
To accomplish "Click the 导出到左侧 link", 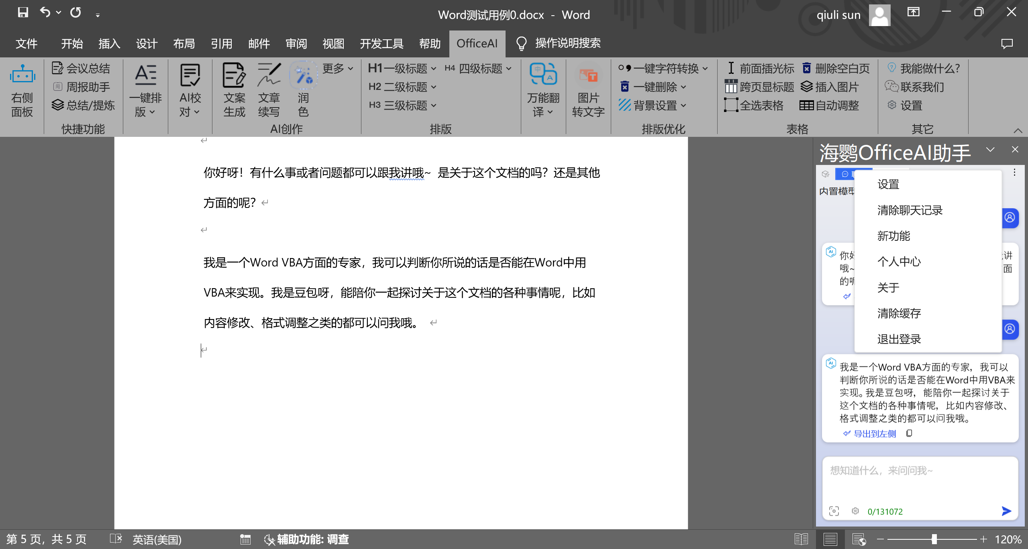I will click(874, 433).
